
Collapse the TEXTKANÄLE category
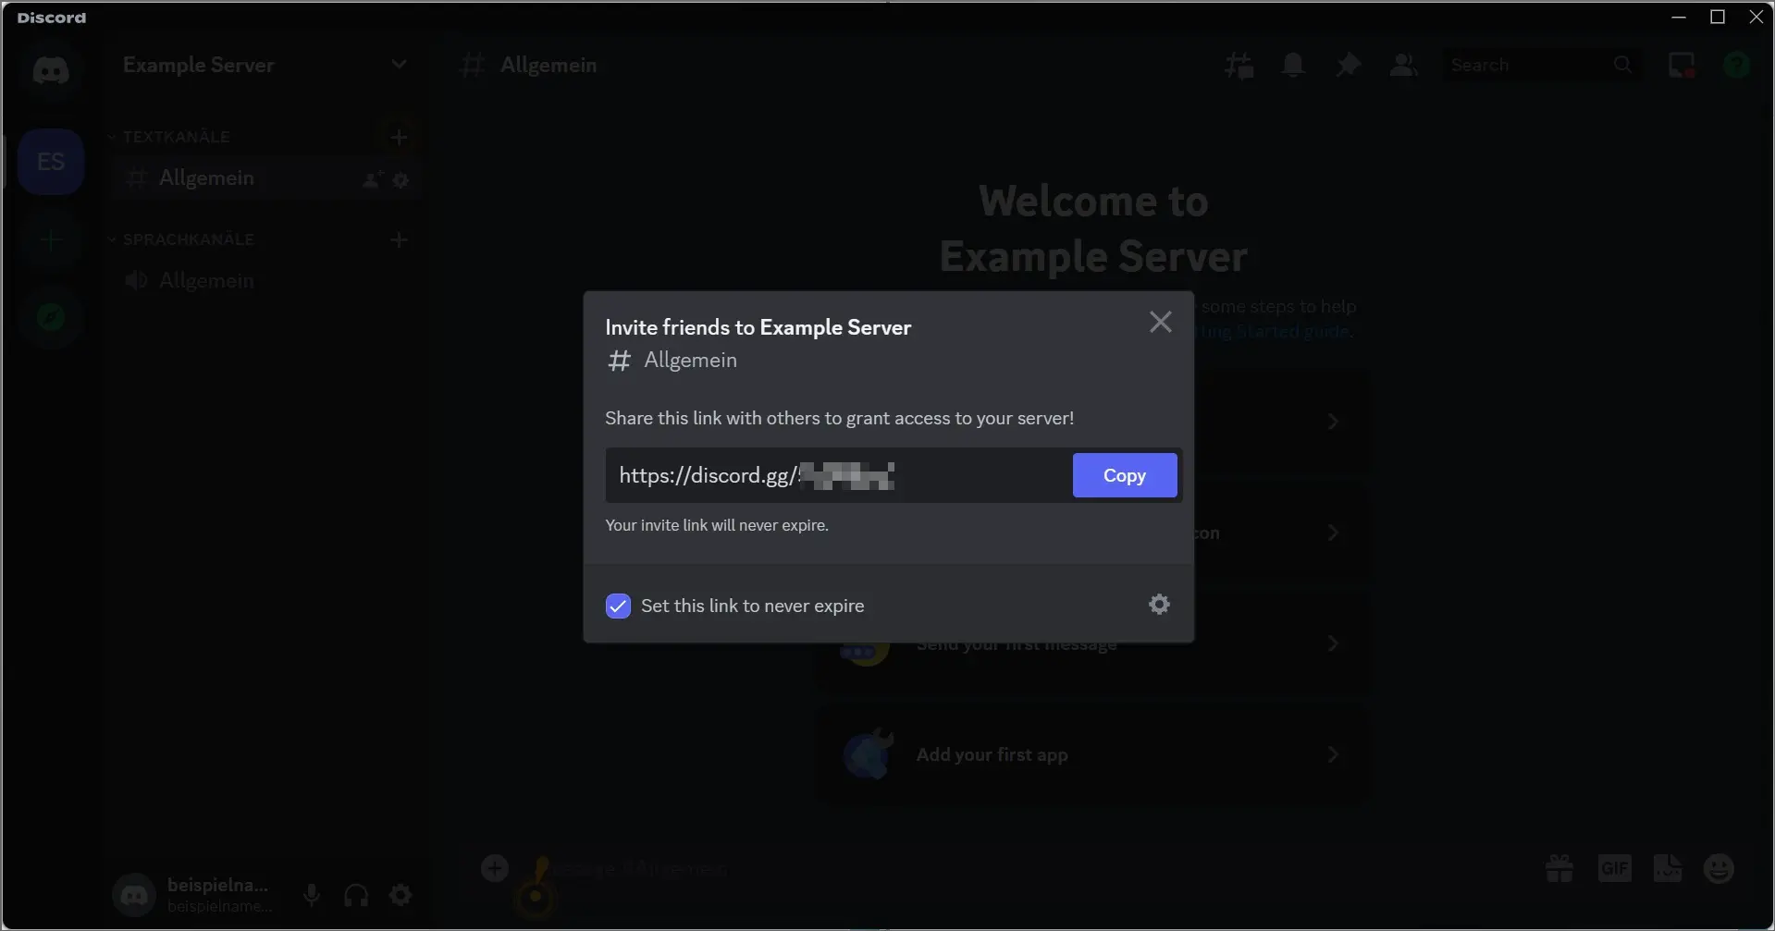tap(111, 136)
